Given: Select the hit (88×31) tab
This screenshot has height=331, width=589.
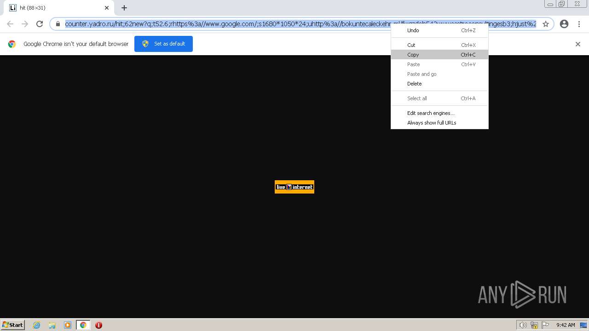Looking at the screenshot, I should (x=59, y=8).
